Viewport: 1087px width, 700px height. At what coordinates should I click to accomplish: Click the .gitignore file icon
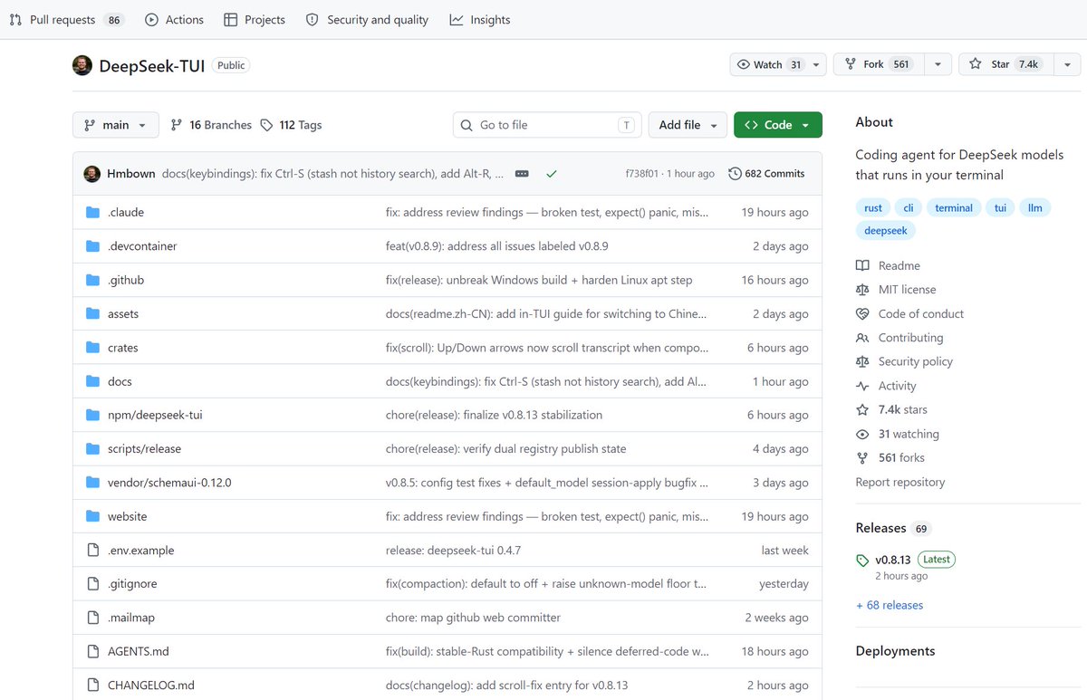point(92,584)
